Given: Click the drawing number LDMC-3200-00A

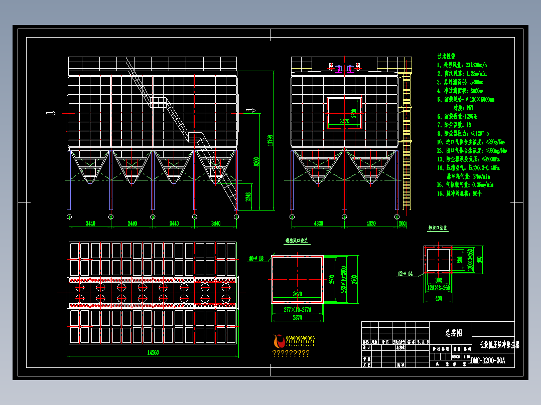Looking at the screenshot, I should [x=487, y=360].
